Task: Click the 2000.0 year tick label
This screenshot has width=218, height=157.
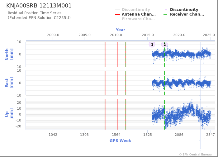Action: pyautogui.click(x=53, y=35)
